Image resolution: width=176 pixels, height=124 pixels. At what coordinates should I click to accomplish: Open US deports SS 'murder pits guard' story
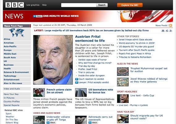[x=136, y=46]
